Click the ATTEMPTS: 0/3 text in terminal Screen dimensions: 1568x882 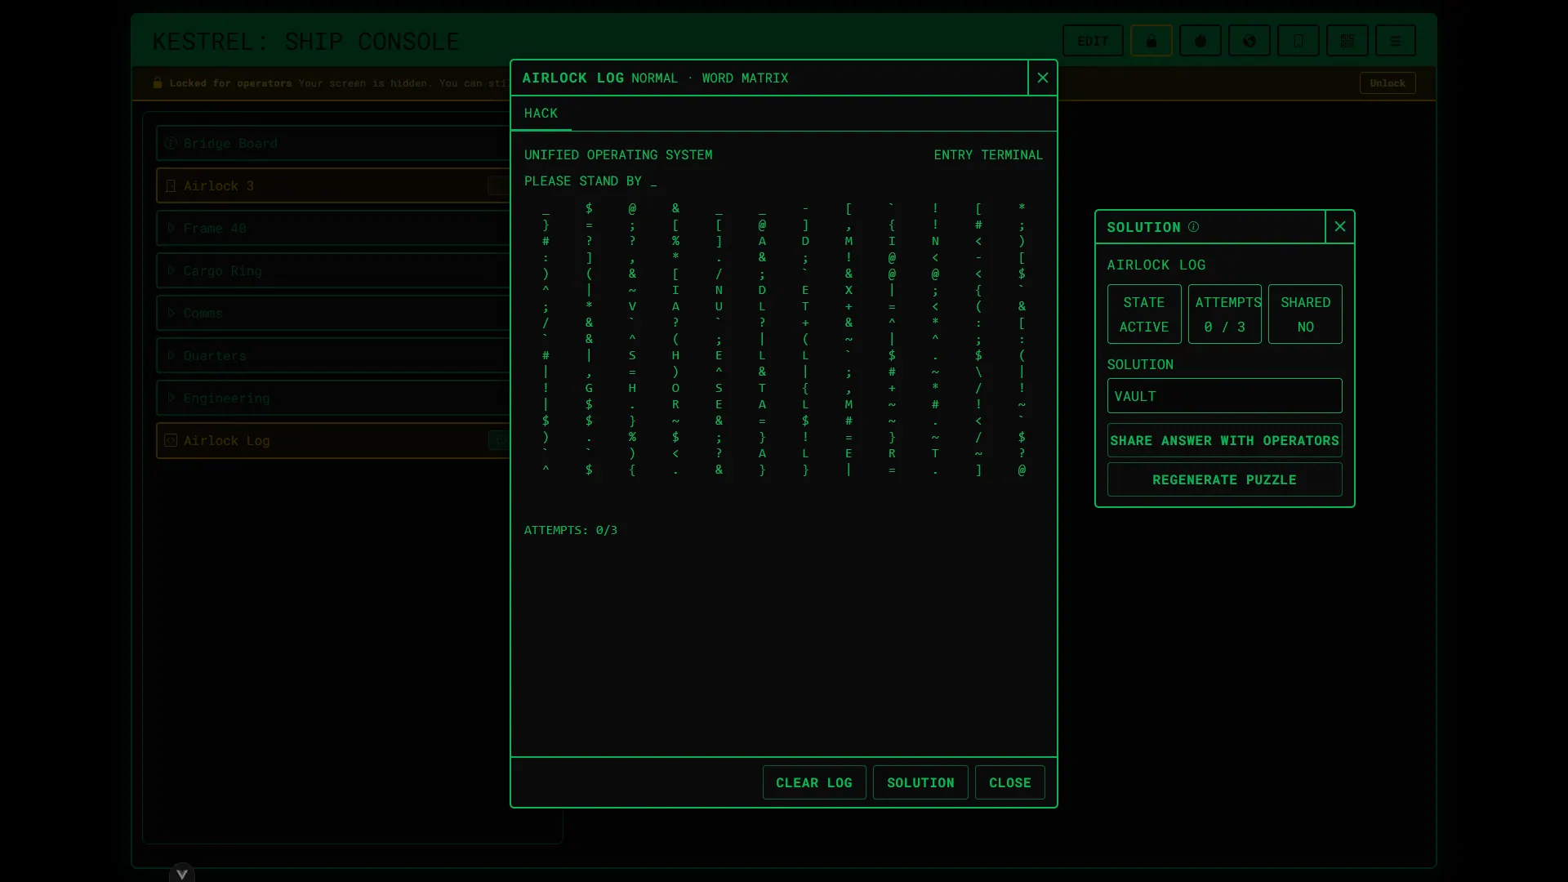pos(571,530)
